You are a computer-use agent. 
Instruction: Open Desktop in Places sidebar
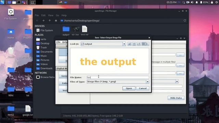point(43,43)
